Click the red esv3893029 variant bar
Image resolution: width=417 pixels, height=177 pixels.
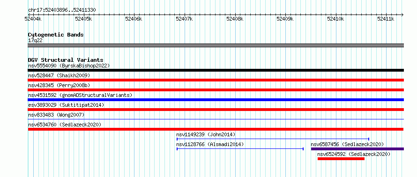[216, 110]
